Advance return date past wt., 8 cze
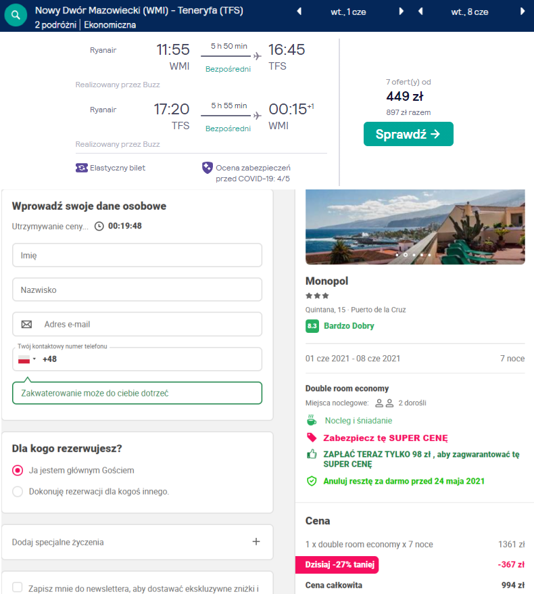534x594 pixels. coord(523,12)
